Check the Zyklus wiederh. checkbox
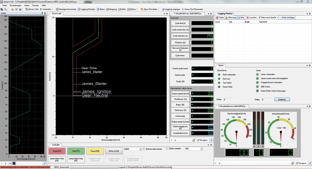This screenshot has height=169, width=312. [167, 149]
